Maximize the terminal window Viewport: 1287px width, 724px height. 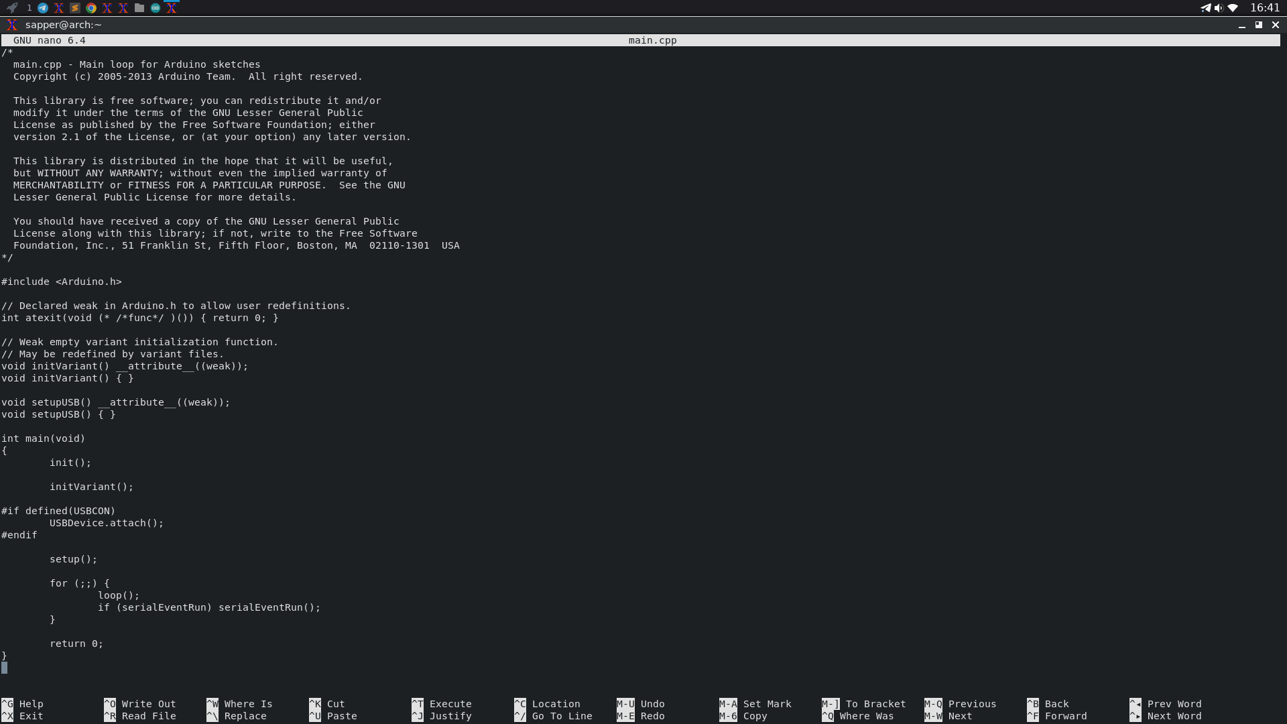[1259, 25]
